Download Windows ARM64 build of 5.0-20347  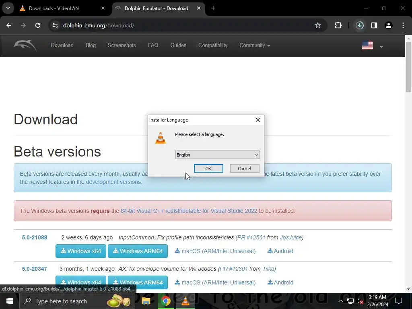138,282
